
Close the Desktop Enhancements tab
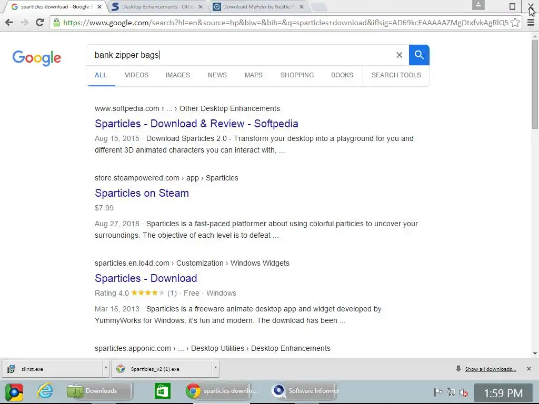click(x=201, y=6)
